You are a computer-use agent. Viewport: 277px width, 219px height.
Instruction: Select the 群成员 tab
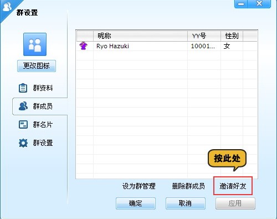click(40, 106)
